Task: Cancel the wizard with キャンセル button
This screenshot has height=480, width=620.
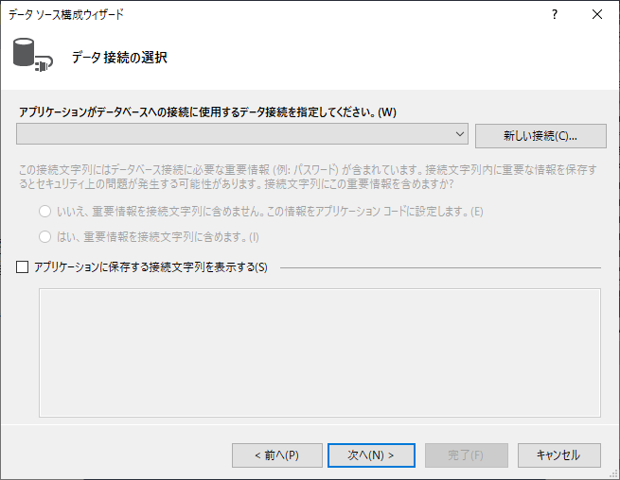Action: point(558,454)
